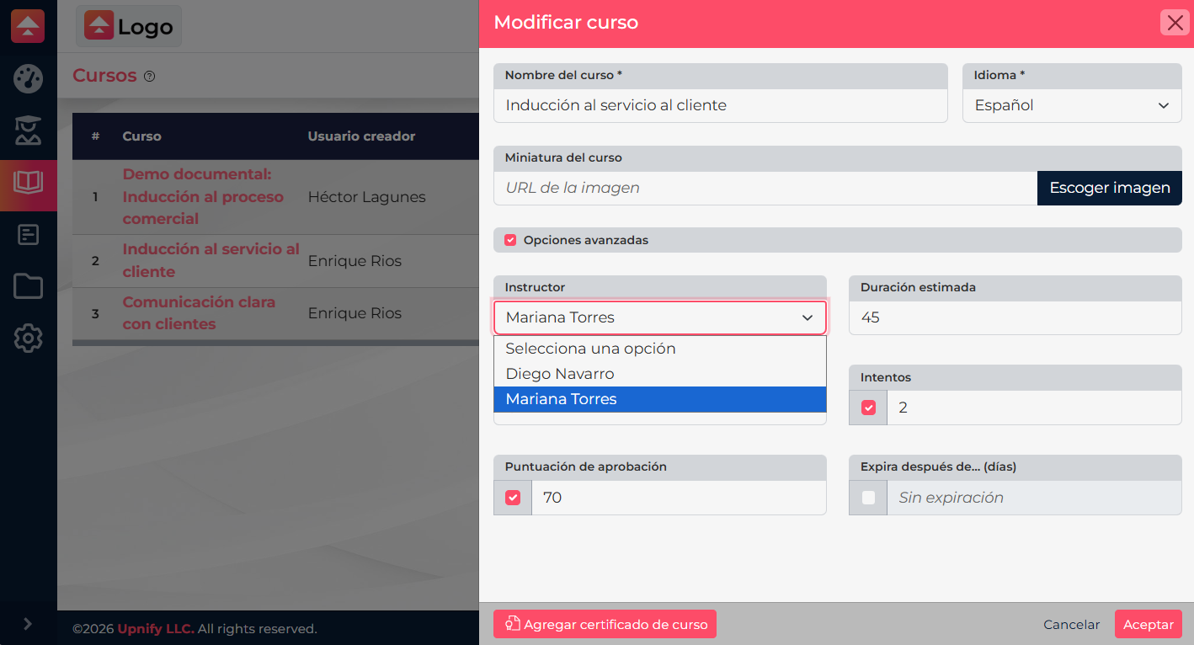1194x645 pixels.
Task: Click the approval score field showing 70
Action: click(x=679, y=498)
